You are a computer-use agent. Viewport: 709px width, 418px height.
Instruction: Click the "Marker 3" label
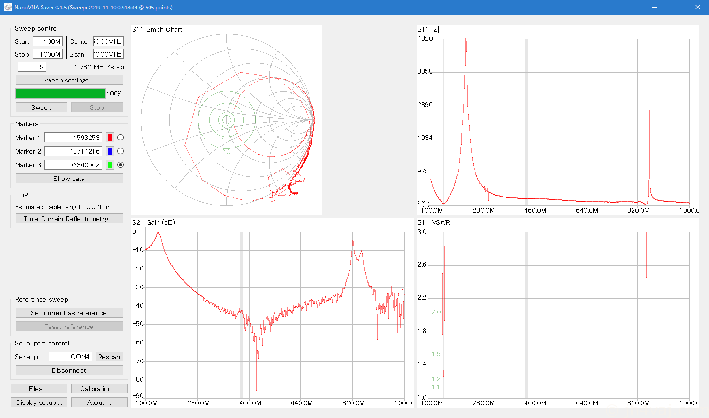click(x=28, y=165)
